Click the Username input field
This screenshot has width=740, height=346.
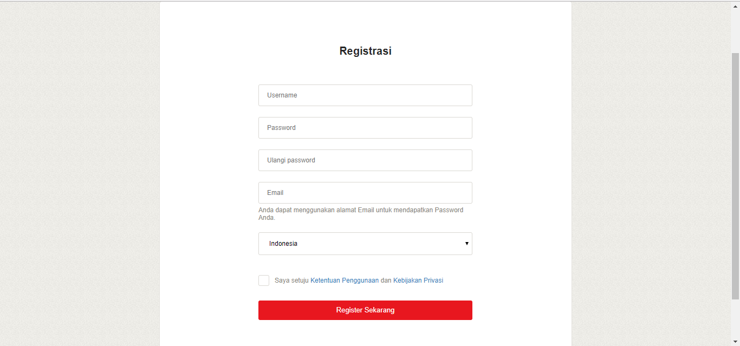[365, 95]
